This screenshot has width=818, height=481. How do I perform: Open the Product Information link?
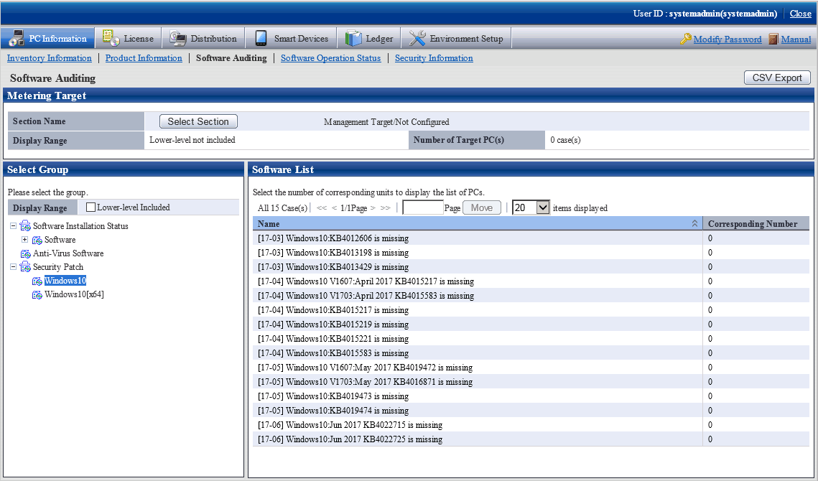click(x=144, y=58)
